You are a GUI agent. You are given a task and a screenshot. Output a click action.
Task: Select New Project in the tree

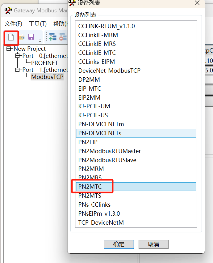click(x=30, y=49)
